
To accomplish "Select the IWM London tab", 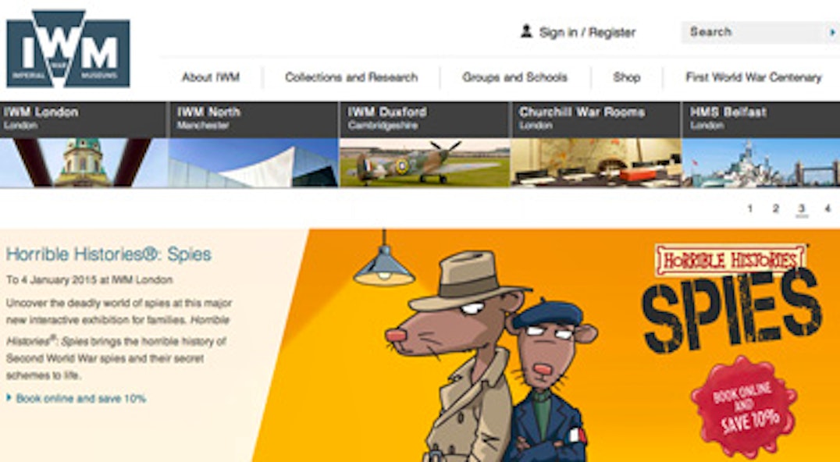I will tap(84, 119).
